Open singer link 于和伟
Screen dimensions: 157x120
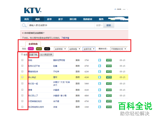point(56,72)
